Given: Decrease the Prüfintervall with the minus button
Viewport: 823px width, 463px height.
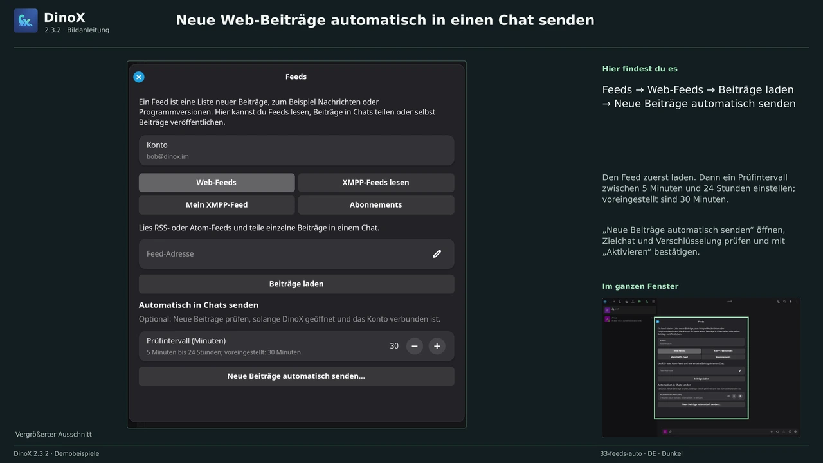Looking at the screenshot, I should [415, 346].
